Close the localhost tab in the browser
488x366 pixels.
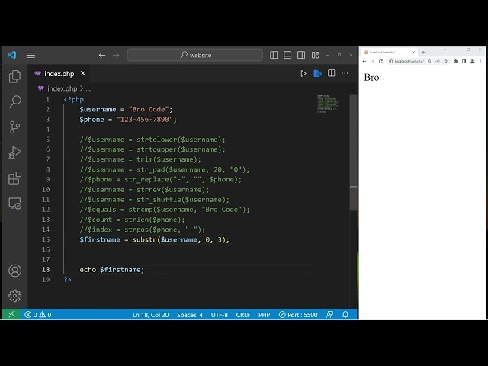tap(413, 53)
